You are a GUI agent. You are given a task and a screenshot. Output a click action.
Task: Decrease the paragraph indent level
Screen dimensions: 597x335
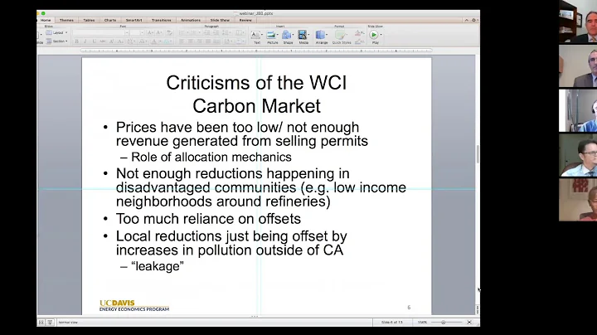206,32
